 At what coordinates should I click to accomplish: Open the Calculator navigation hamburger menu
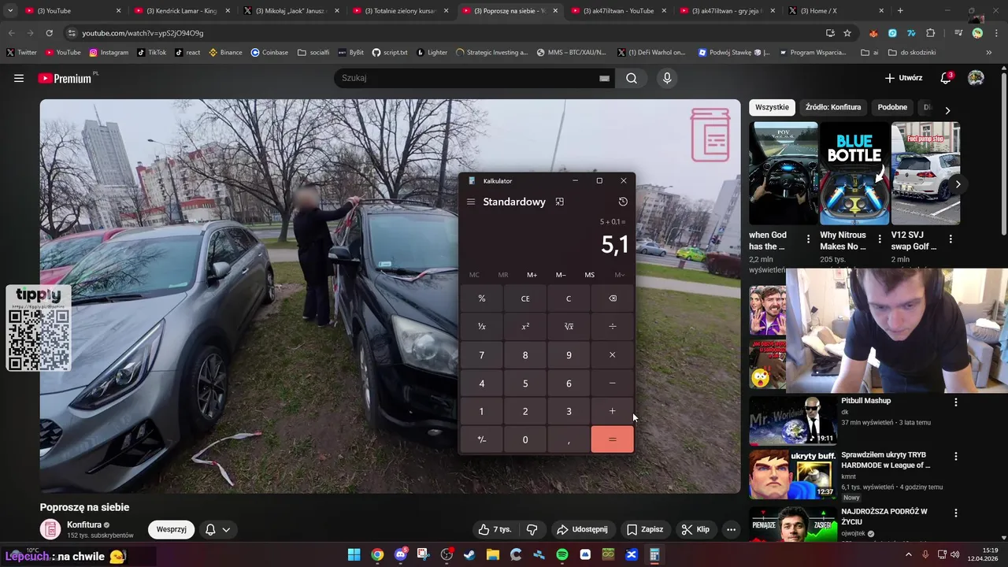[x=471, y=202]
